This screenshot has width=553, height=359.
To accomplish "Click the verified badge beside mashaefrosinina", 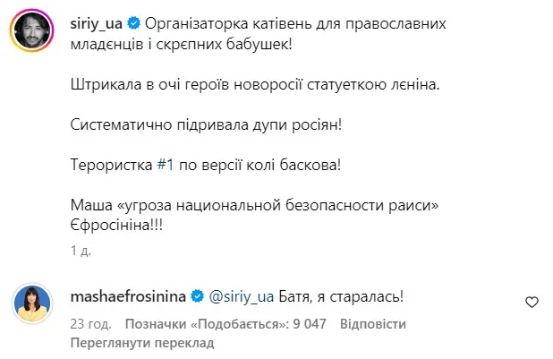I will pos(198,294).
